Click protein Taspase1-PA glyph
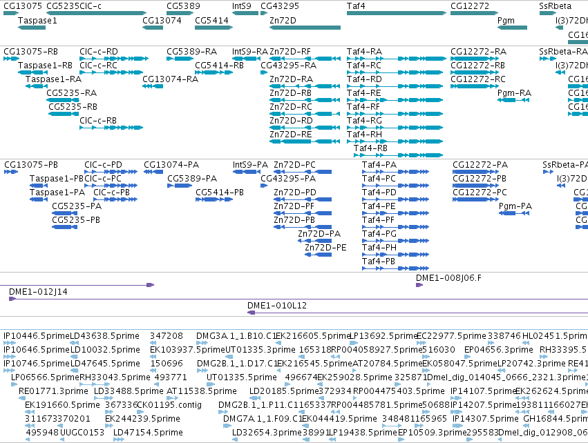 tap(39, 199)
